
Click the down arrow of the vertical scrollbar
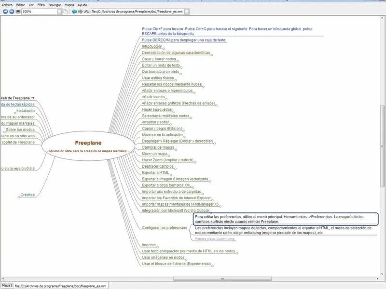click(x=382, y=274)
